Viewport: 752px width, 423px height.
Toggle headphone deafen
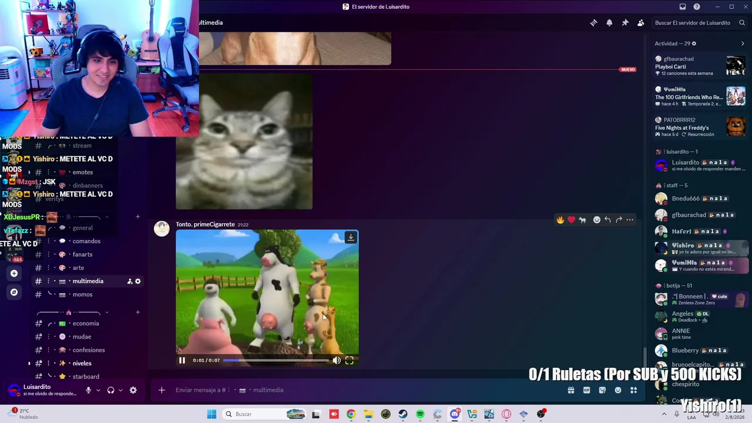pos(110,390)
